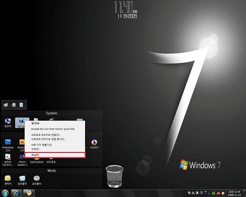246x197 pixels.
Task: Click the 업무폴더 folder icon
Action: coord(22,180)
